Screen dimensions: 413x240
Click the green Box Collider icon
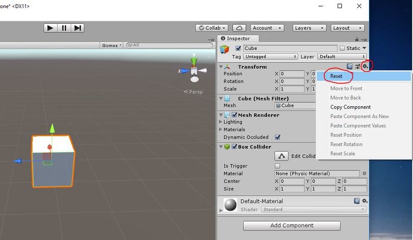pyautogui.click(x=227, y=147)
